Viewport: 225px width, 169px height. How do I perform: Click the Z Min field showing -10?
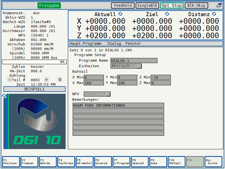(x=161, y=77)
